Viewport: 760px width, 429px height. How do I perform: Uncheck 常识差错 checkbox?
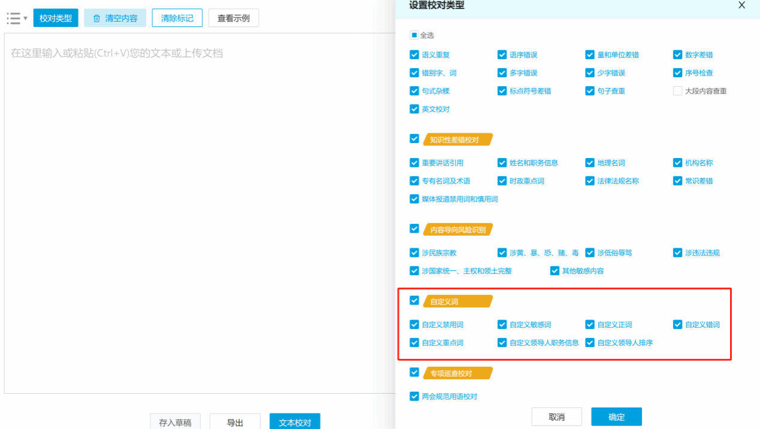click(x=678, y=181)
